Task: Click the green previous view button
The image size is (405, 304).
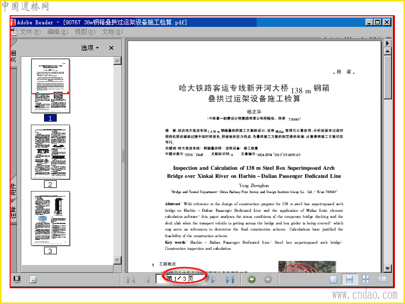Action: pyautogui.click(x=252, y=279)
